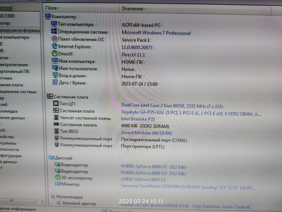Open the first NVIDIA GeForce 9800 GT (512 МБ) link
Image resolution: width=282 pixels, height=212 pixels.
154,167
